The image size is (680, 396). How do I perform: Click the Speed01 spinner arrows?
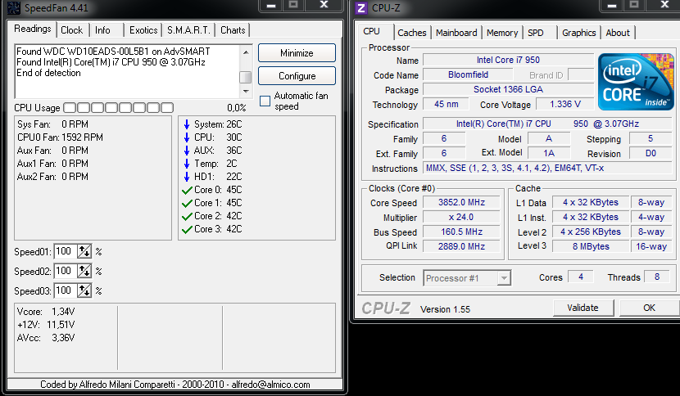click(x=84, y=251)
